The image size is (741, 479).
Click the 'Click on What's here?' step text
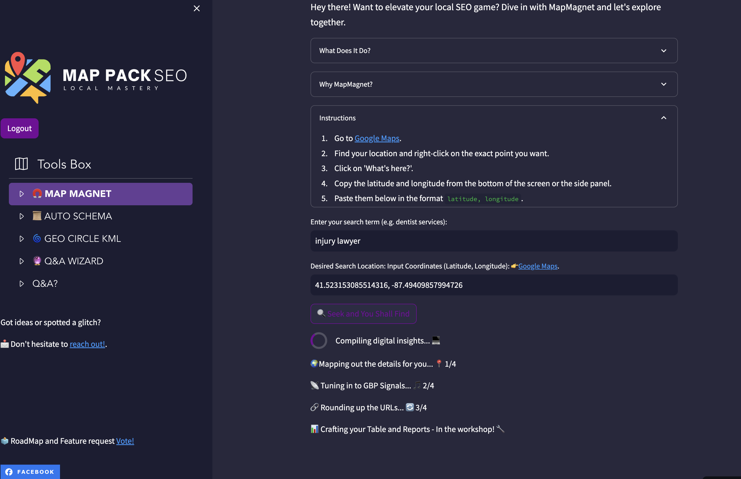373,168
